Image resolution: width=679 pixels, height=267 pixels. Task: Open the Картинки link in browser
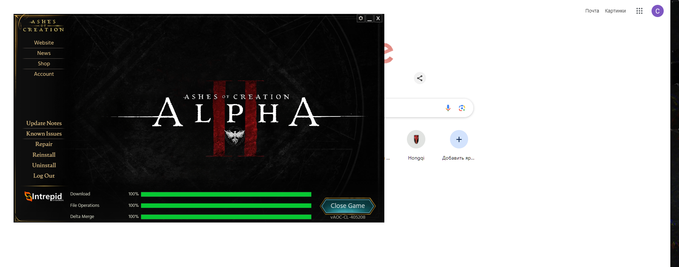pyautogui.click(x=615, y=11)
